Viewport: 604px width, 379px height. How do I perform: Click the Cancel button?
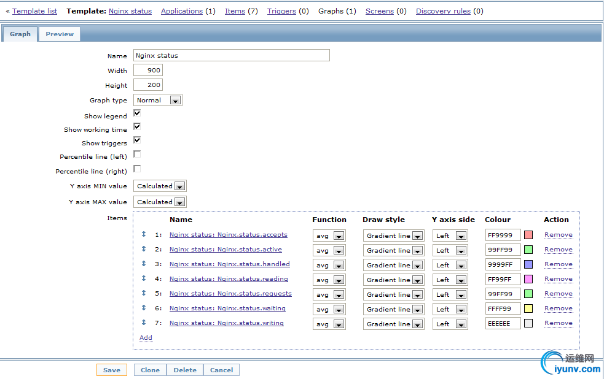coord(221,370)
